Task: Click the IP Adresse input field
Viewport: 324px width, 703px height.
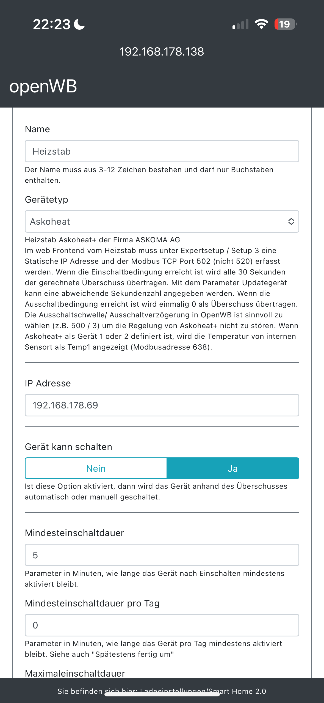Action: [x=162, y=405]
